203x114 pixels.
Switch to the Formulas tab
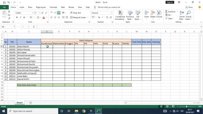[x=53, y=7]
